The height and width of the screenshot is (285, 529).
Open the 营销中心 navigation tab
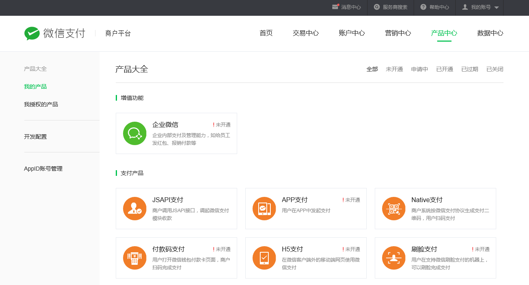398,33
